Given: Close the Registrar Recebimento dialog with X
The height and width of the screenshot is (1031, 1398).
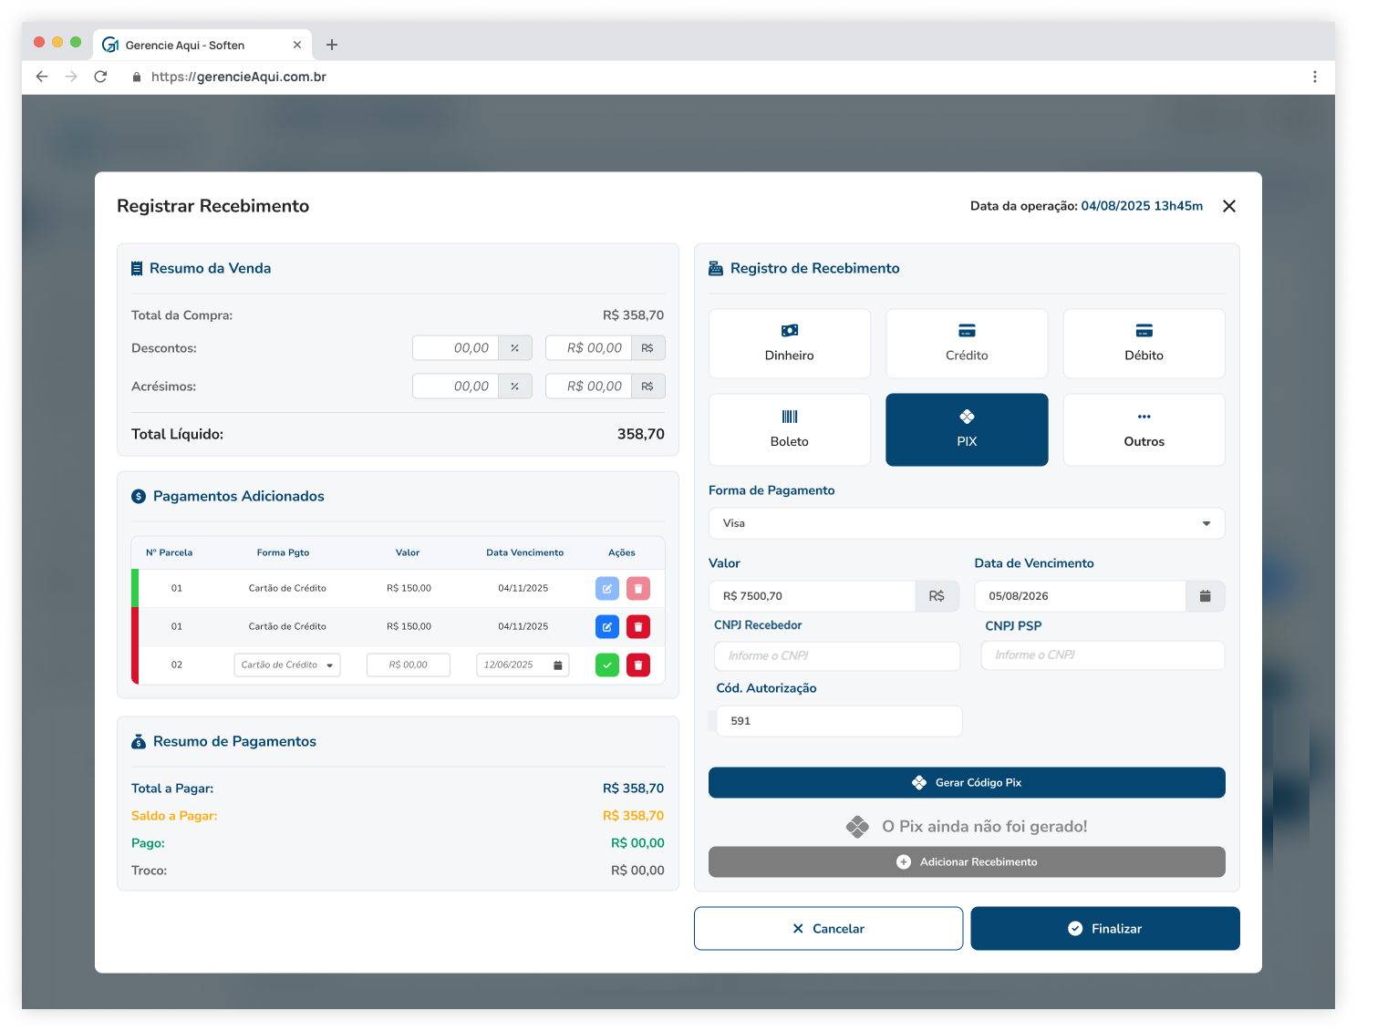Looking at the screenshot, I should click(x=1228, y=206).
